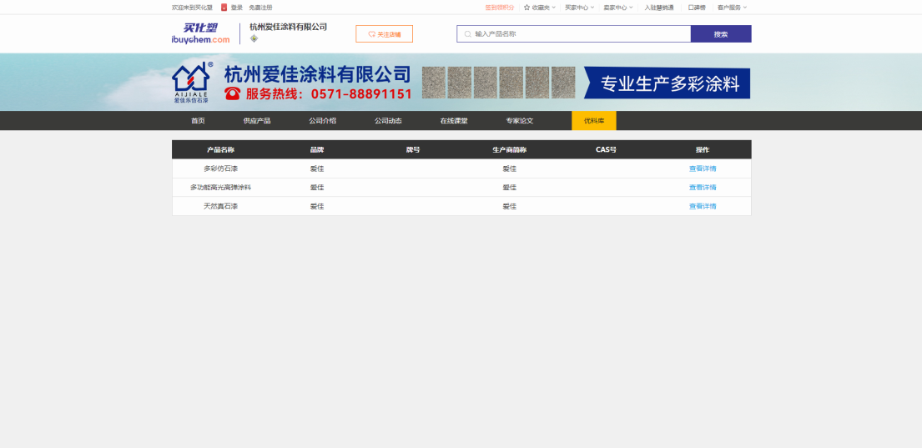Click brand 爱佳 in 多彩仿石漆 row
Screen dimensions: 922x448
(x=317, y=169)
